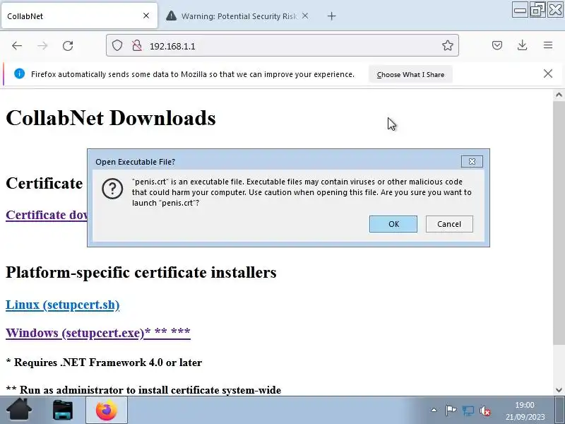Click the vertical scrollbar thumb

(x=559, y=222)
